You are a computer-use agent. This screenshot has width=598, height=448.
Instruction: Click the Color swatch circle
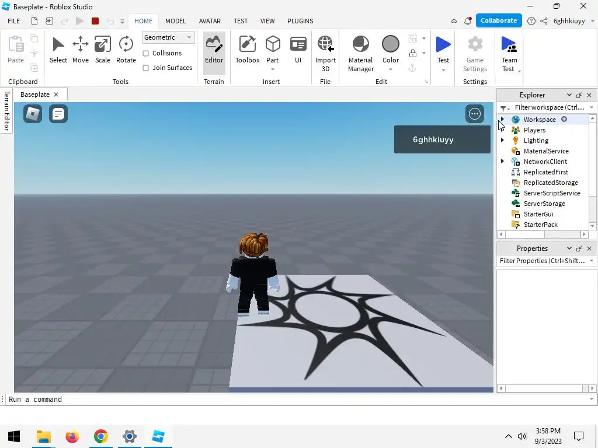pos(391,44)
